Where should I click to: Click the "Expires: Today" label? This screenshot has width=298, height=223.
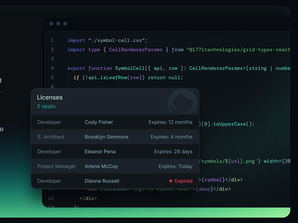(175, 166)
